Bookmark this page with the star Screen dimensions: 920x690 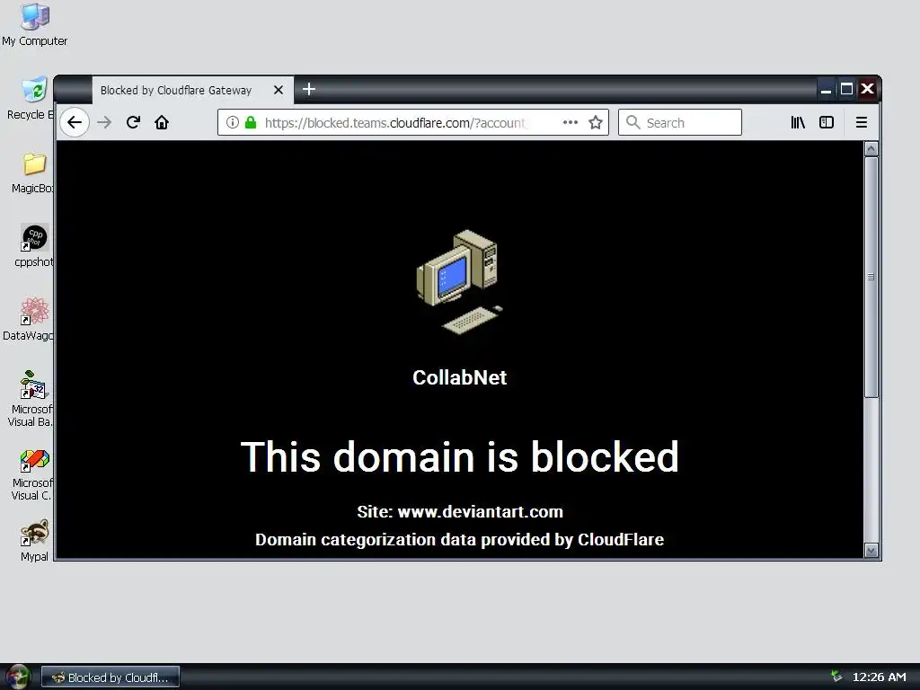(596, 122)
